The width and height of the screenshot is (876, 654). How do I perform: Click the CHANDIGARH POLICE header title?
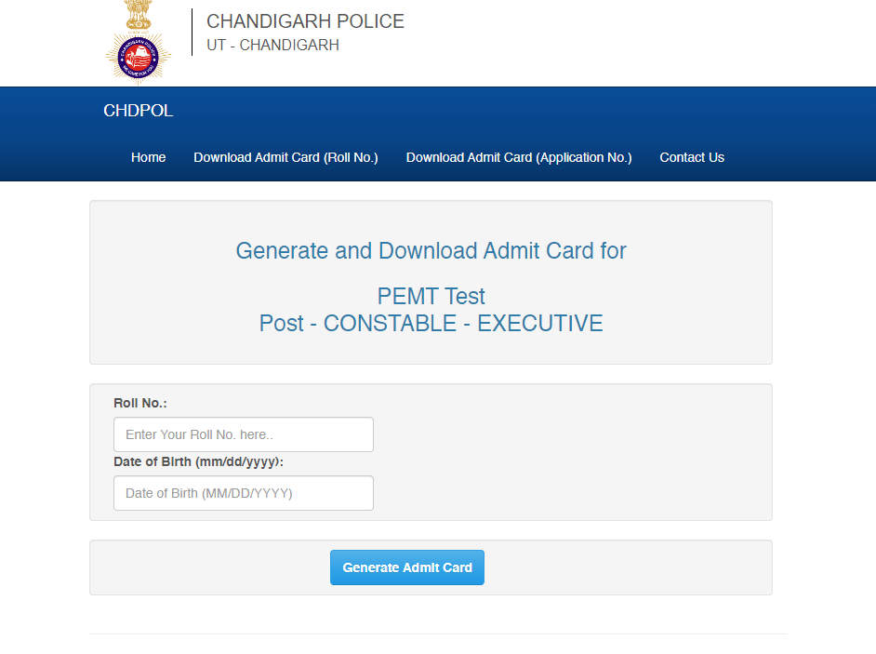tap(305, 21)
